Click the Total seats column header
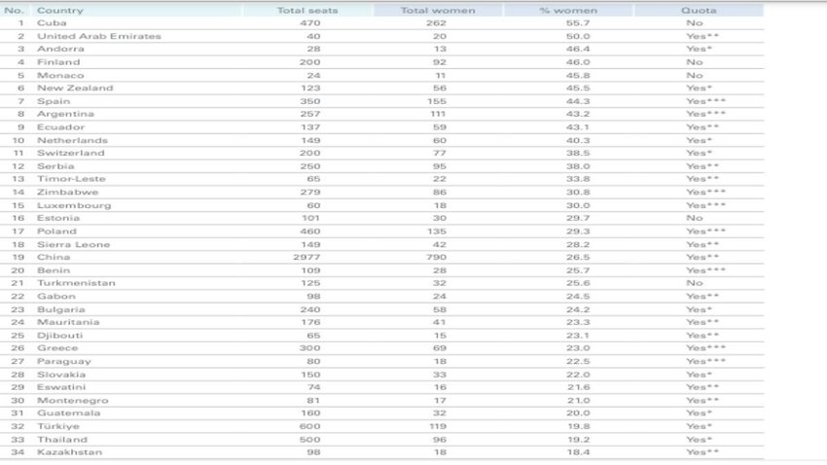Viewport: 827px width, 465px height. [x=307, y=10]
